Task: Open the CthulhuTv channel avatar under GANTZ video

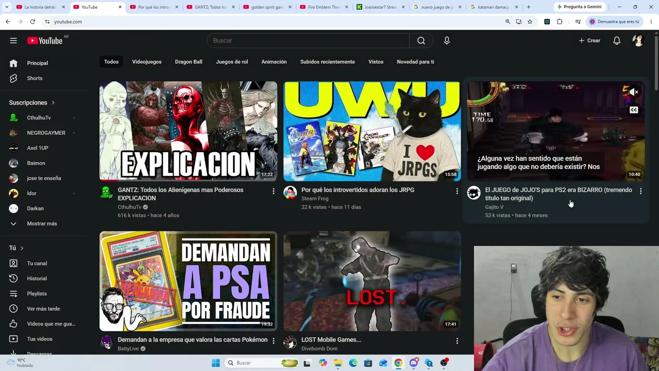Action: pyautogui.click(x=107, y=193)
